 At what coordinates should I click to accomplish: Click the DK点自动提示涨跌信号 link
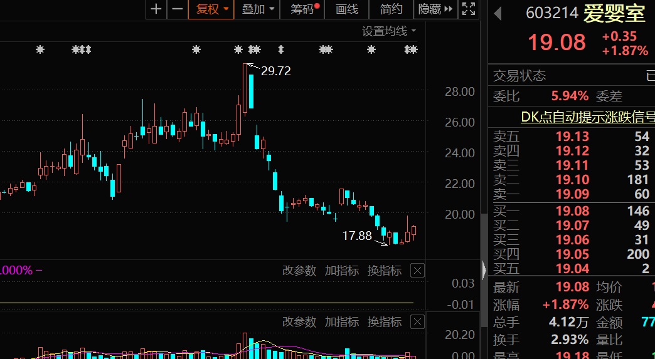pyautogui.click(x=587, y=117)
